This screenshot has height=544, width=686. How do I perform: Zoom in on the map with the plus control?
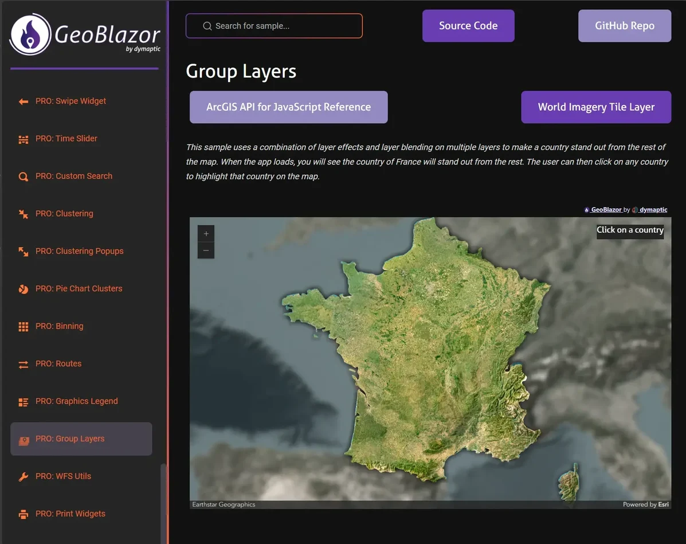(206, 233)
